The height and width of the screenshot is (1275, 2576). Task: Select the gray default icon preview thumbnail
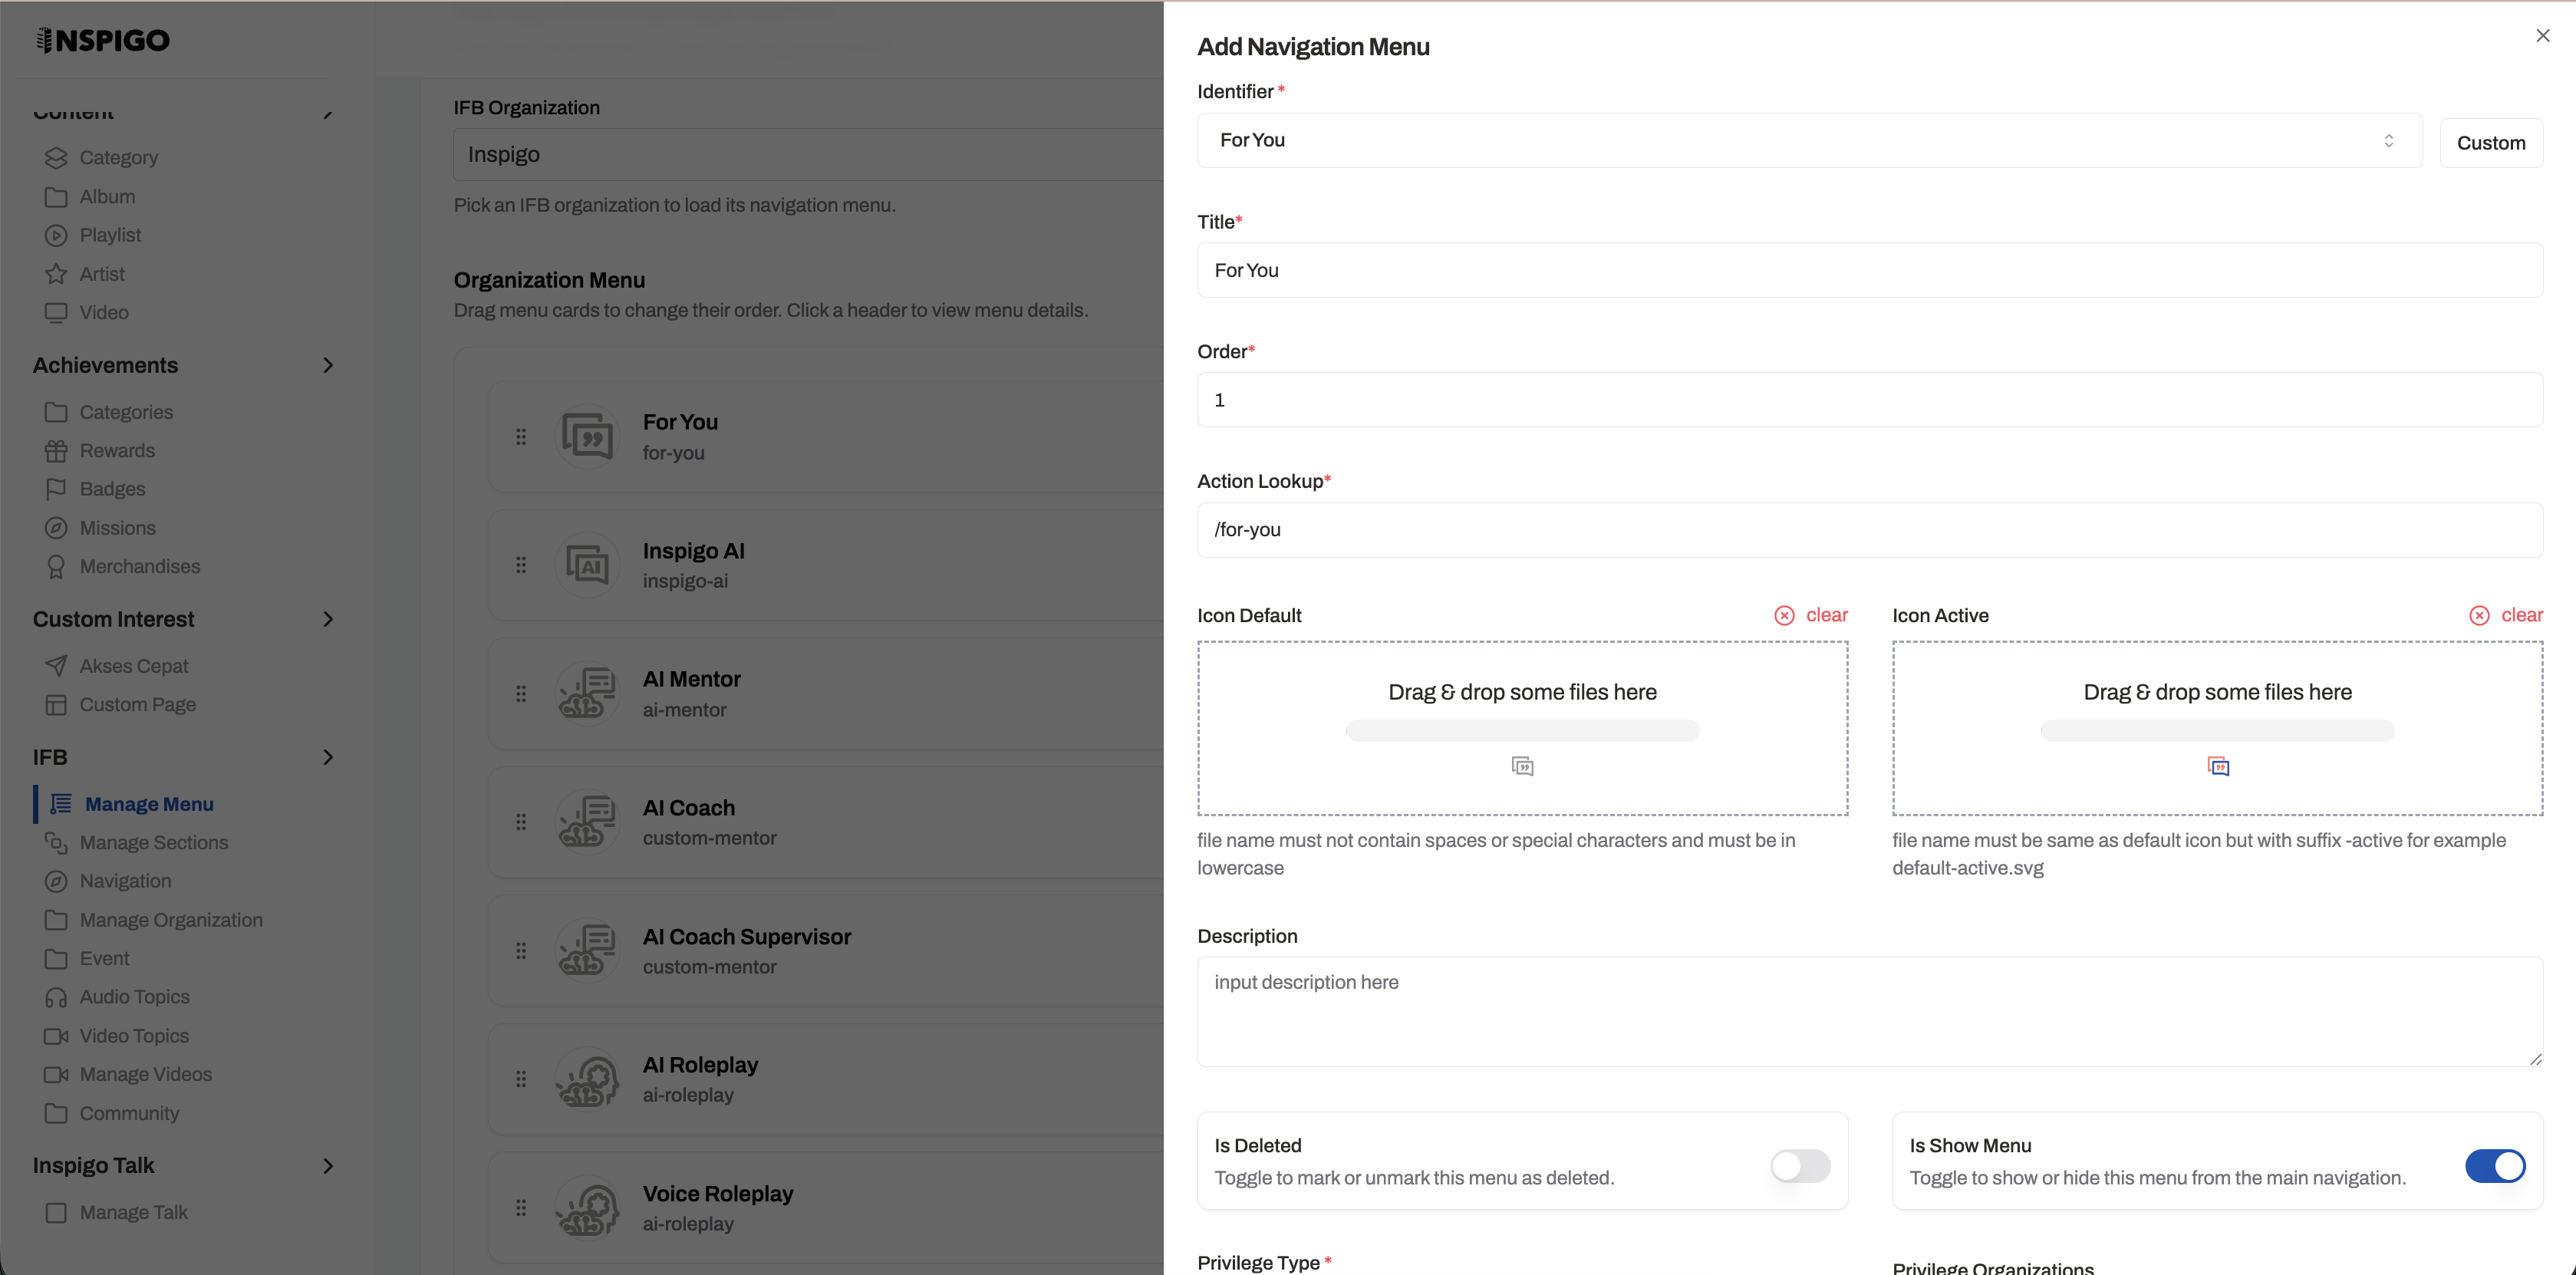(1522, 766)
